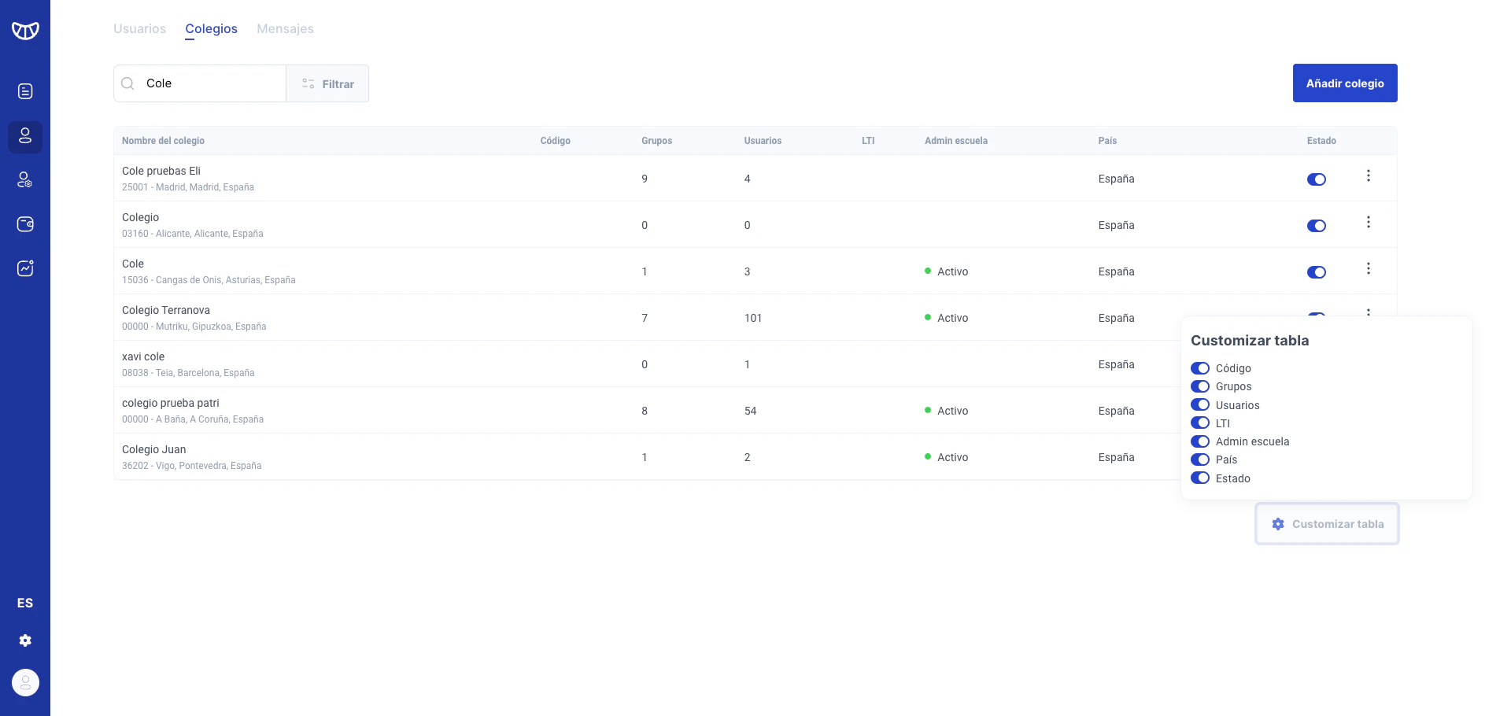The height and width of the screenshot is (716, 1511).
Task: Click the Estado column header
Action: [x=1321, y=141]
